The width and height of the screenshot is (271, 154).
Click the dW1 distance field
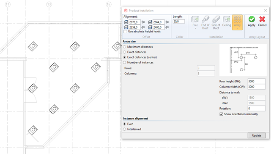point(257,98)
